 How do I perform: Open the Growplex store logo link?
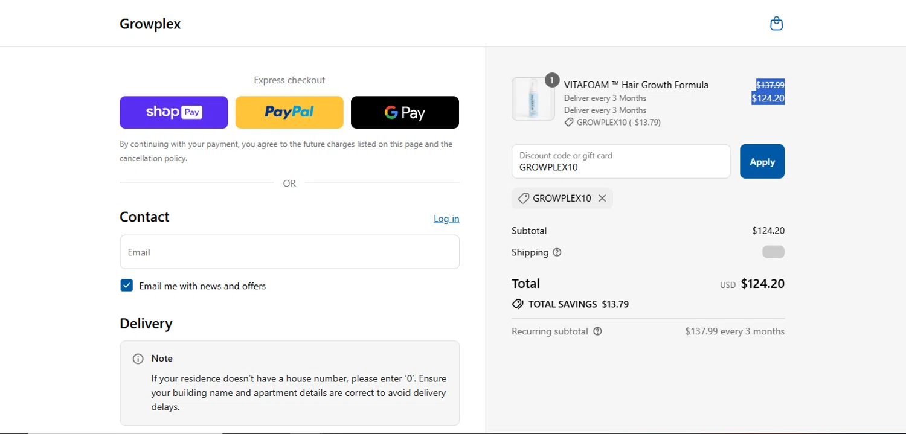150,24
